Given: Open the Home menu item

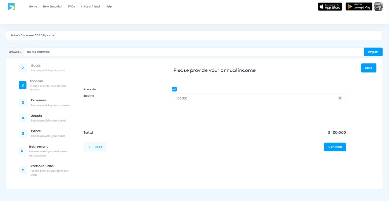Looking at the screenshot, I should [33, 6].
